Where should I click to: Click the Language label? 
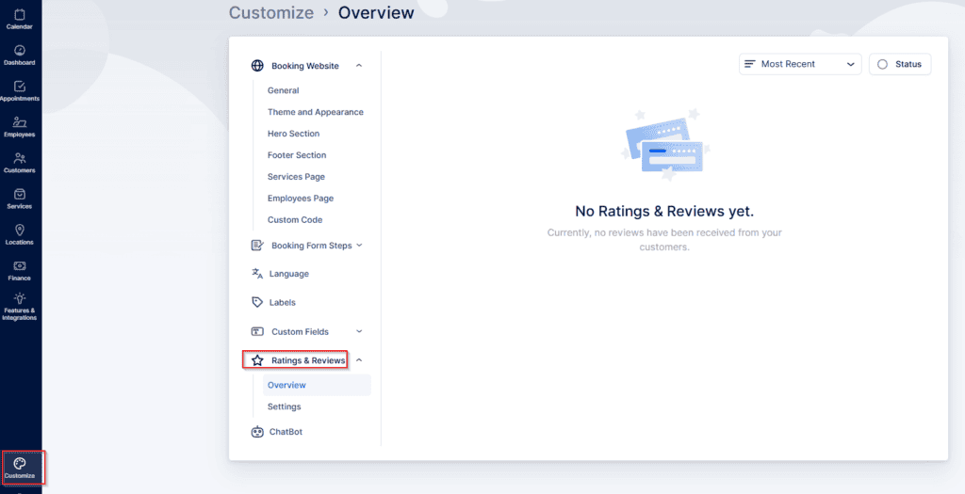pos(288,274)
